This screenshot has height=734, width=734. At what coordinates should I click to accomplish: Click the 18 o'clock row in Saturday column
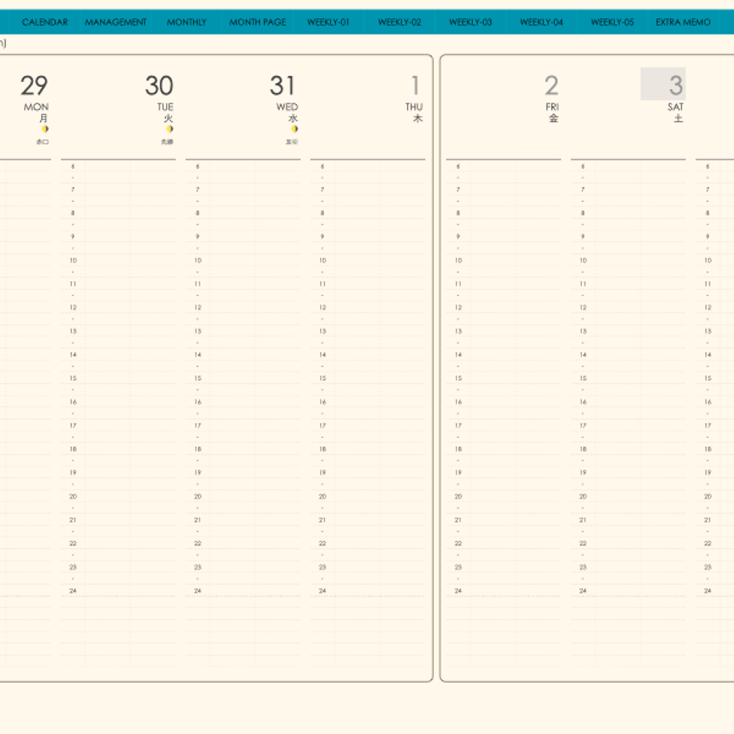pos(628,449)
